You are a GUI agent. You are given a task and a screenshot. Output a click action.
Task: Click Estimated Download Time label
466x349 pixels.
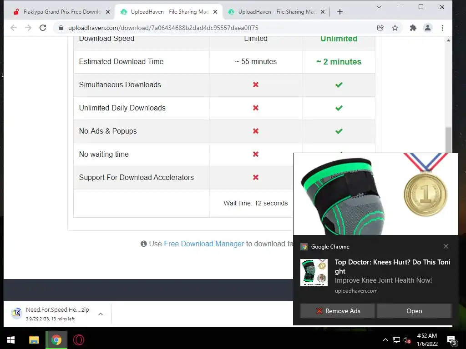121,61
